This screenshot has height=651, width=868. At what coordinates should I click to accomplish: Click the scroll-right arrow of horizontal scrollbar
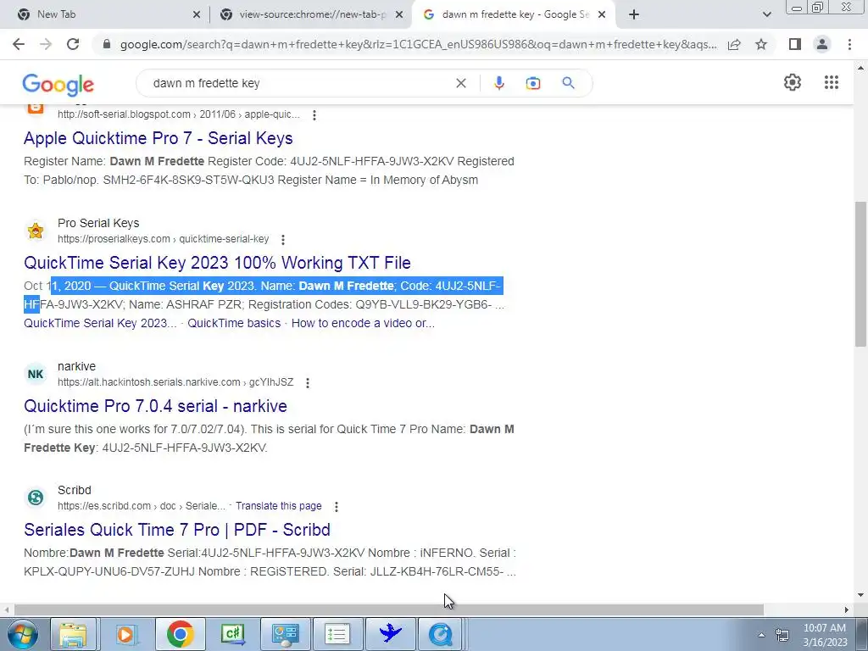click(x=847, y=609)
